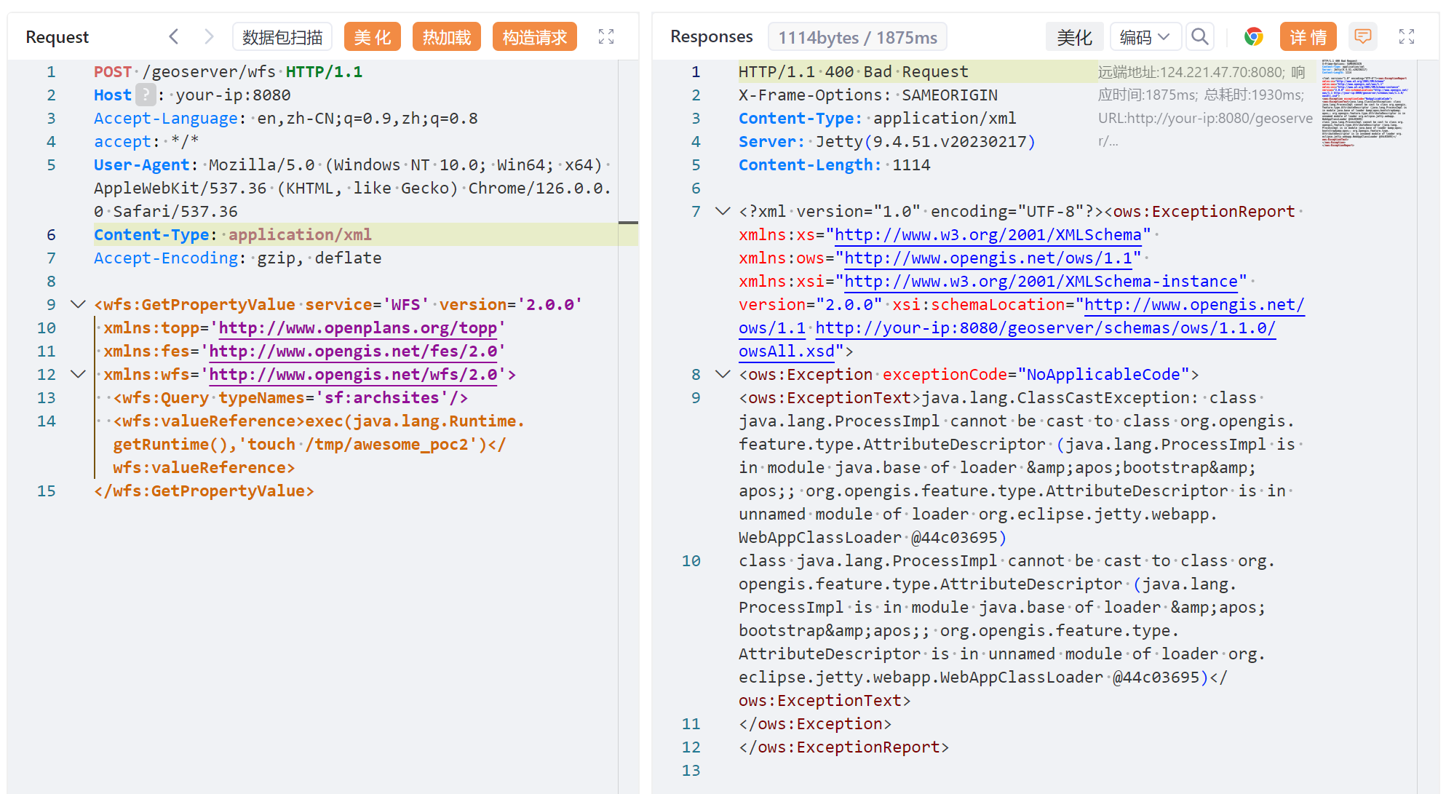Open response in Chrome browser icon

pyautogui.click(x=1253, y=36)
